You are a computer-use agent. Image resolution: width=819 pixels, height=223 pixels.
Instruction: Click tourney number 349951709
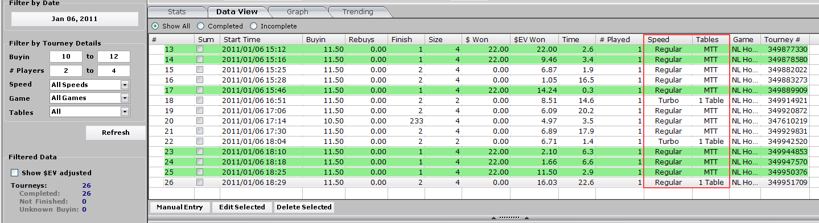tap(788, 183)
